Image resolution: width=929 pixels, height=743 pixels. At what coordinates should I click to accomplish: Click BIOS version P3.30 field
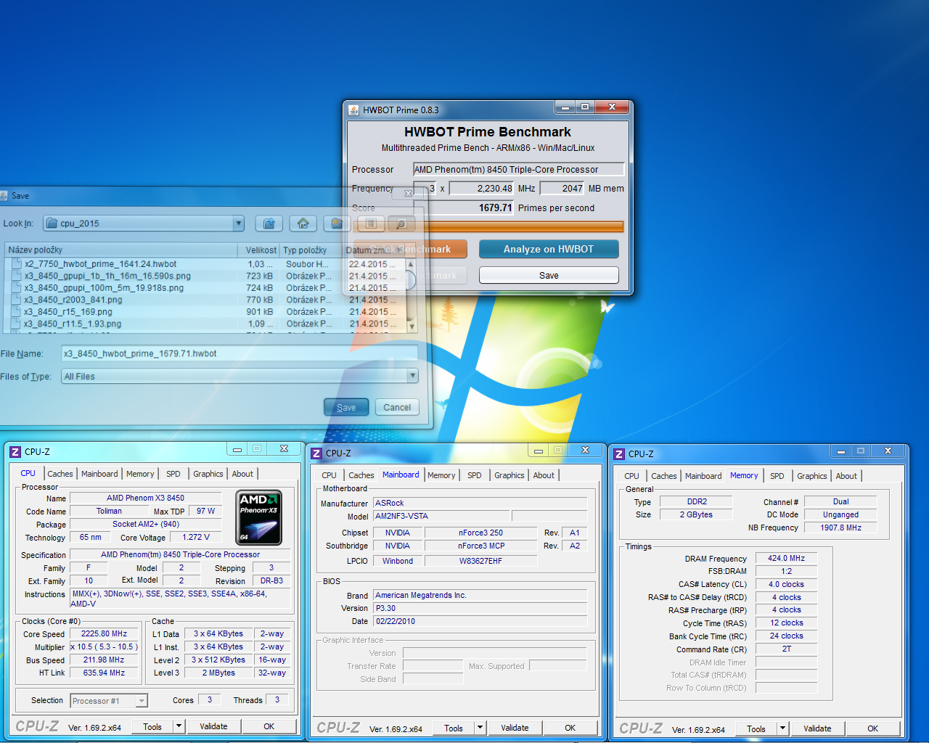[x=480, y=608]
